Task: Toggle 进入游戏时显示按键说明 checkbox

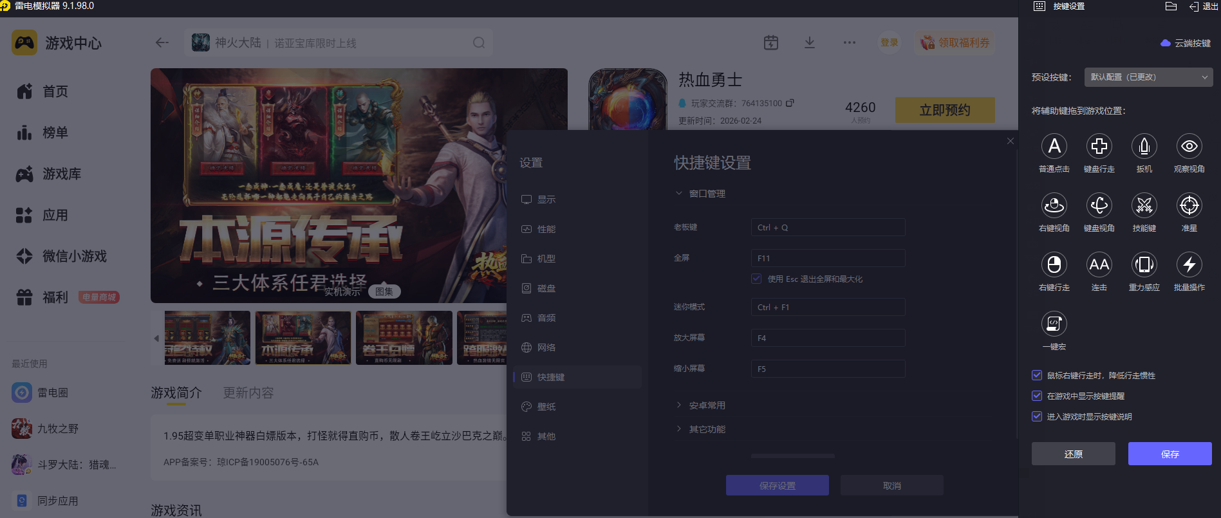Action: click(x=1037, y=416)
